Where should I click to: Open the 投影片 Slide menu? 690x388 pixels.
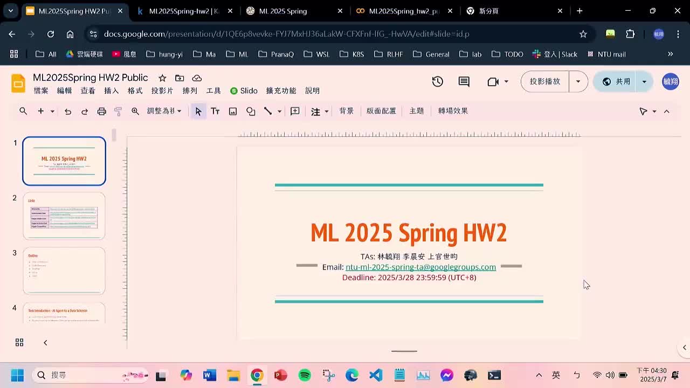tap(162, 91)
